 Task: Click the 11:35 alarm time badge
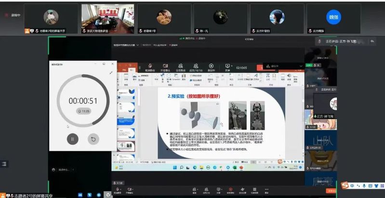[x=83, y=111]
